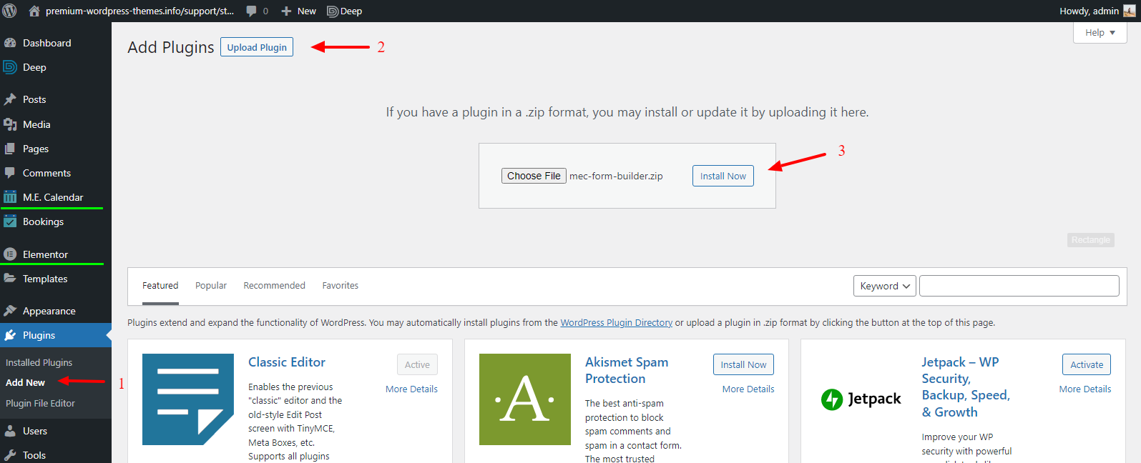This screenshot has height=463, width=1141.
Task: Click the Templates folder icon
Action: click(x=10, y=279)
